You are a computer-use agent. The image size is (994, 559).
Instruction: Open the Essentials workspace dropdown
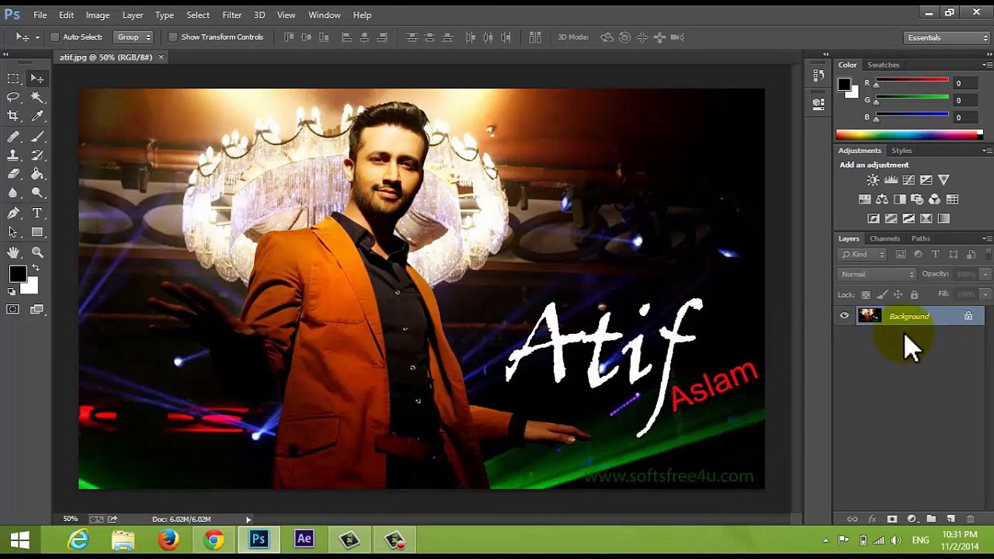(947, 37)
